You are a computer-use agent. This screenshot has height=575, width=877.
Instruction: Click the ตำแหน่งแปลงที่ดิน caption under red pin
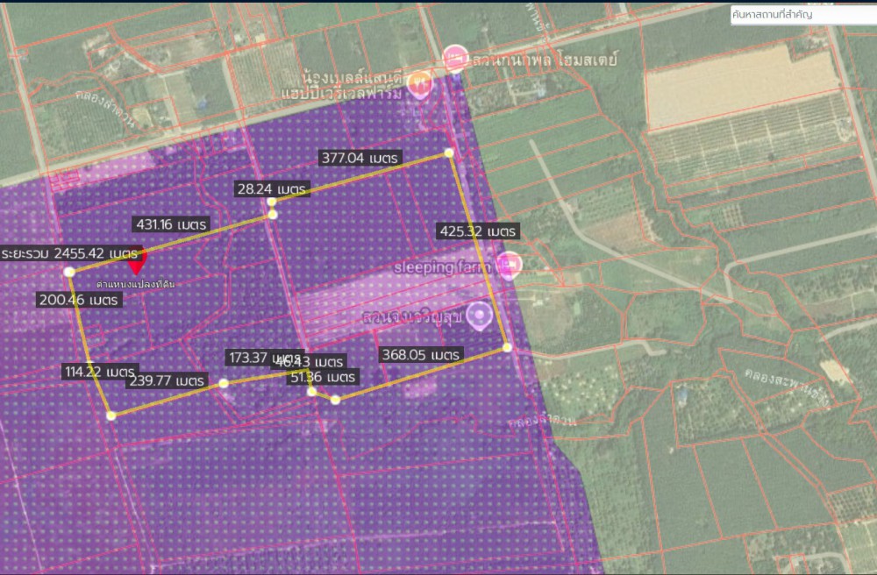136,284
